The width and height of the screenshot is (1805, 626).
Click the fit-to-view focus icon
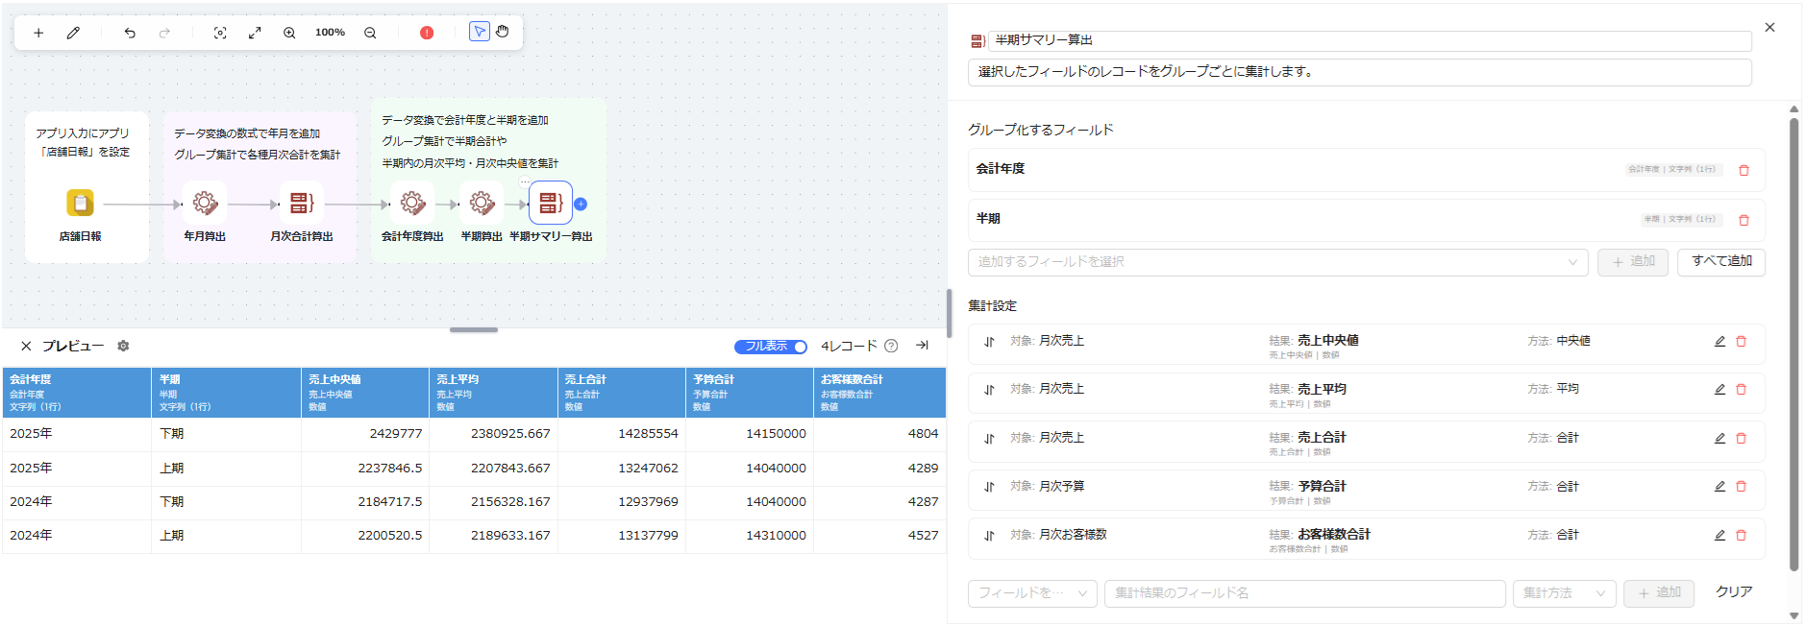[x=220, y=33]
